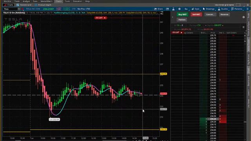Open Active Trader settings gear
This screenshot has width=251, height=141.
[x=244, y=17]
